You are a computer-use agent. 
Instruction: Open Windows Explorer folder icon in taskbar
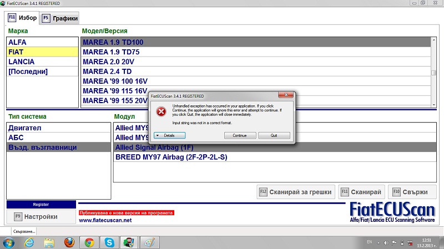pyautogui.click(x=49, y=242)
